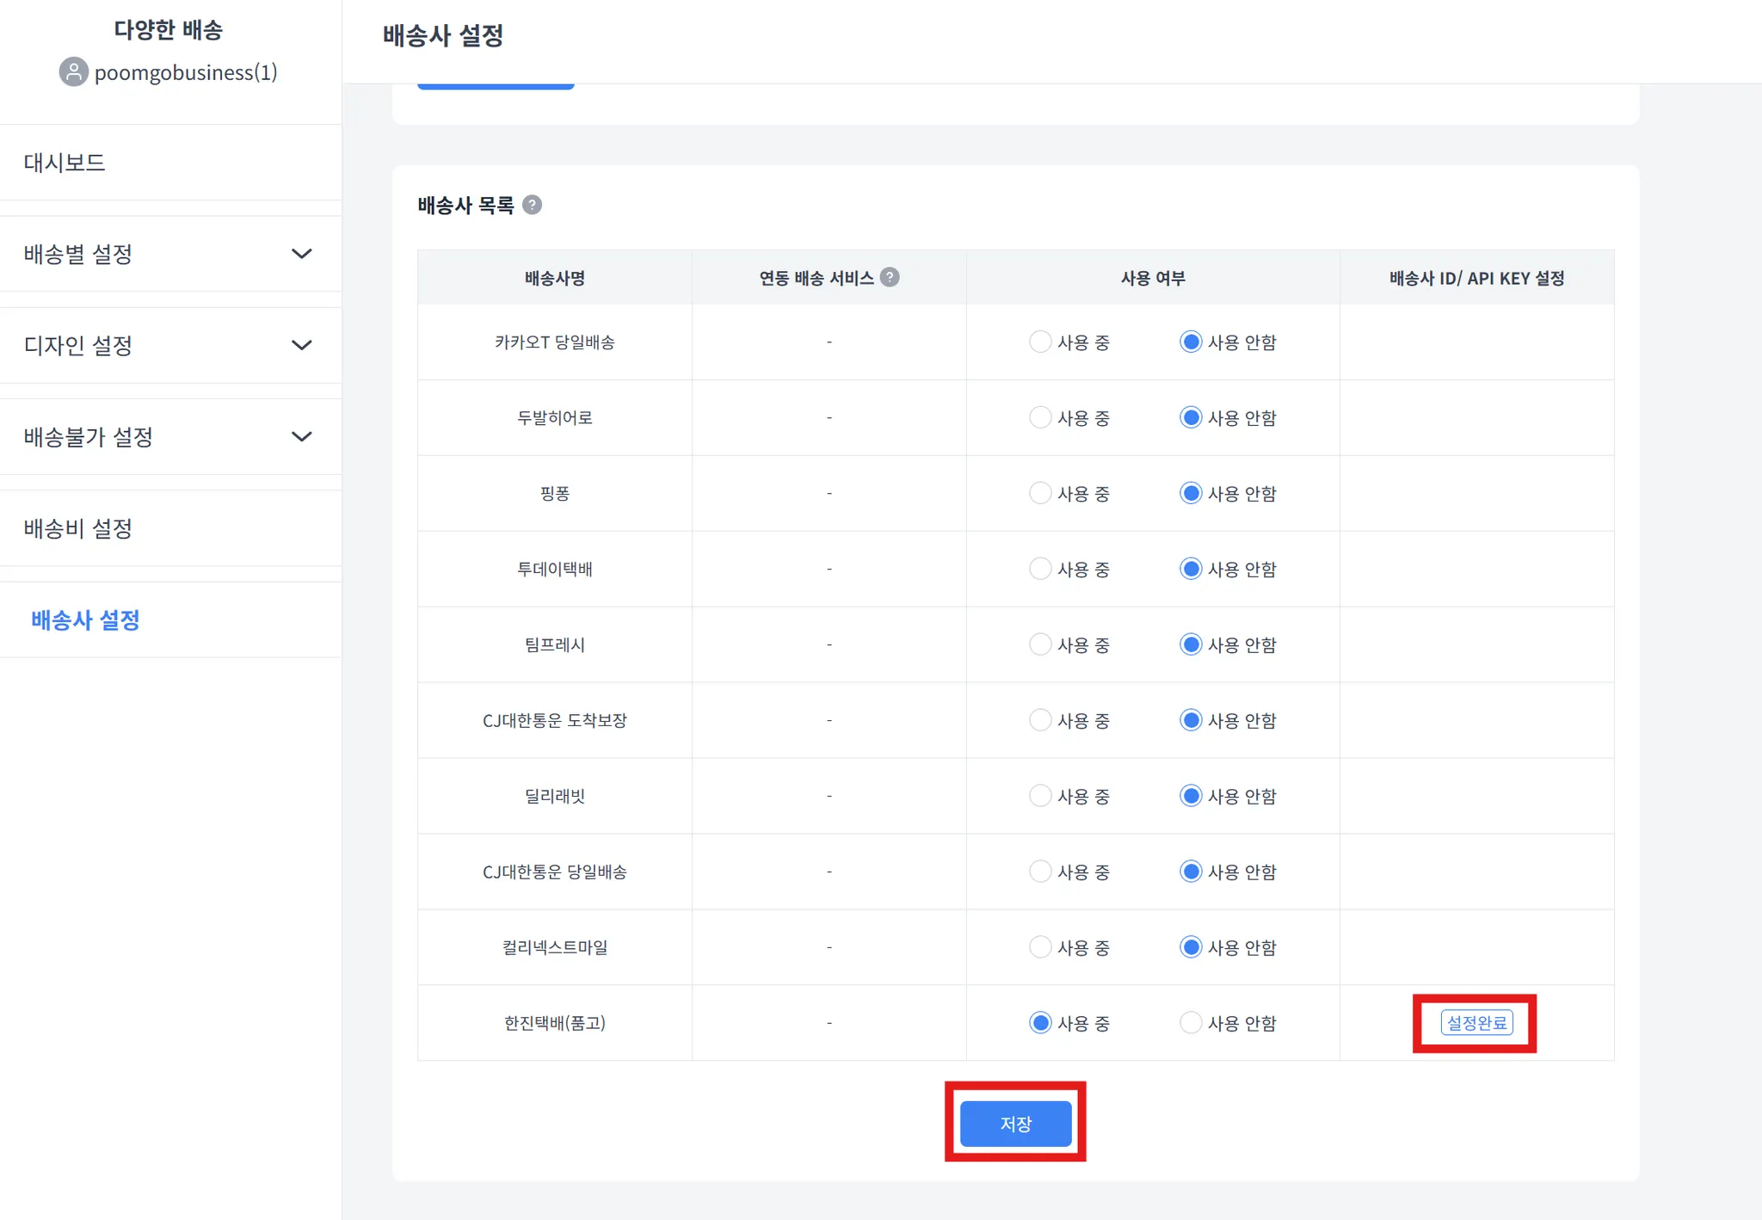Expand the 배송불가 설정 menu chevron
This screenshot has width=1762, height=1220.
(x=301, y=436)
